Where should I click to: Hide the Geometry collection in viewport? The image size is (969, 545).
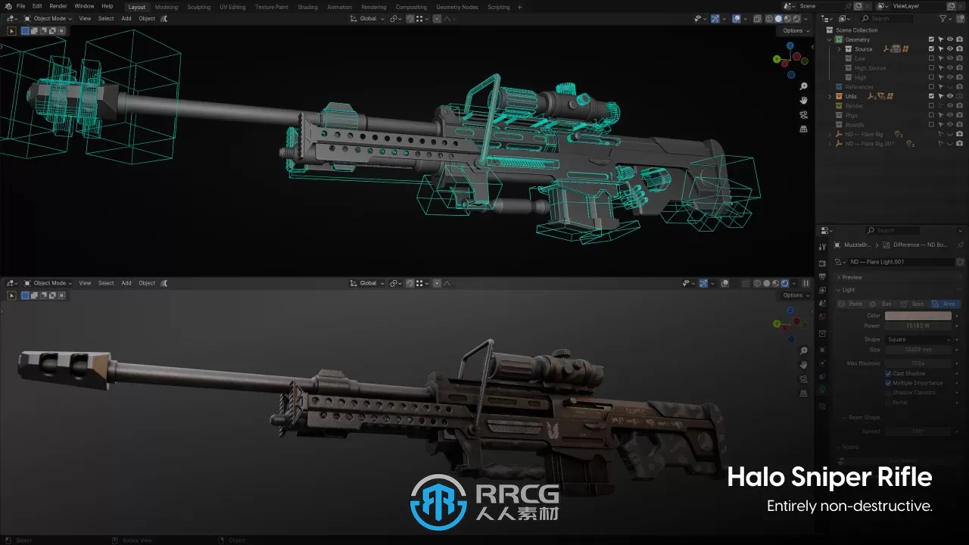pos(950,39)
